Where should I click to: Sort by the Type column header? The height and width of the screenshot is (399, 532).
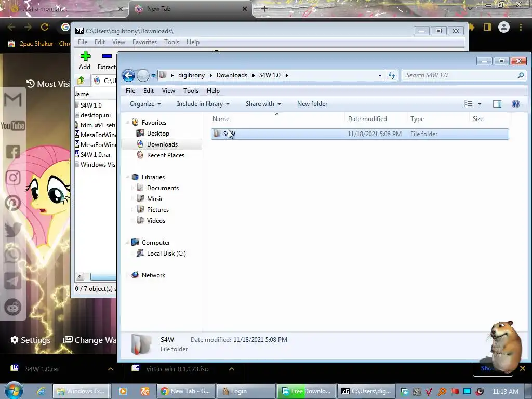click(437, 119)
